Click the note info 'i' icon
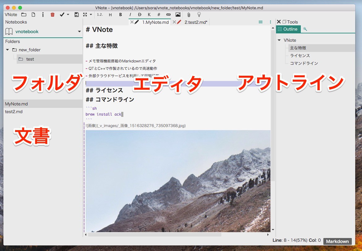The image size is (362, 251). pyautogui.click(x=43, y=15)
